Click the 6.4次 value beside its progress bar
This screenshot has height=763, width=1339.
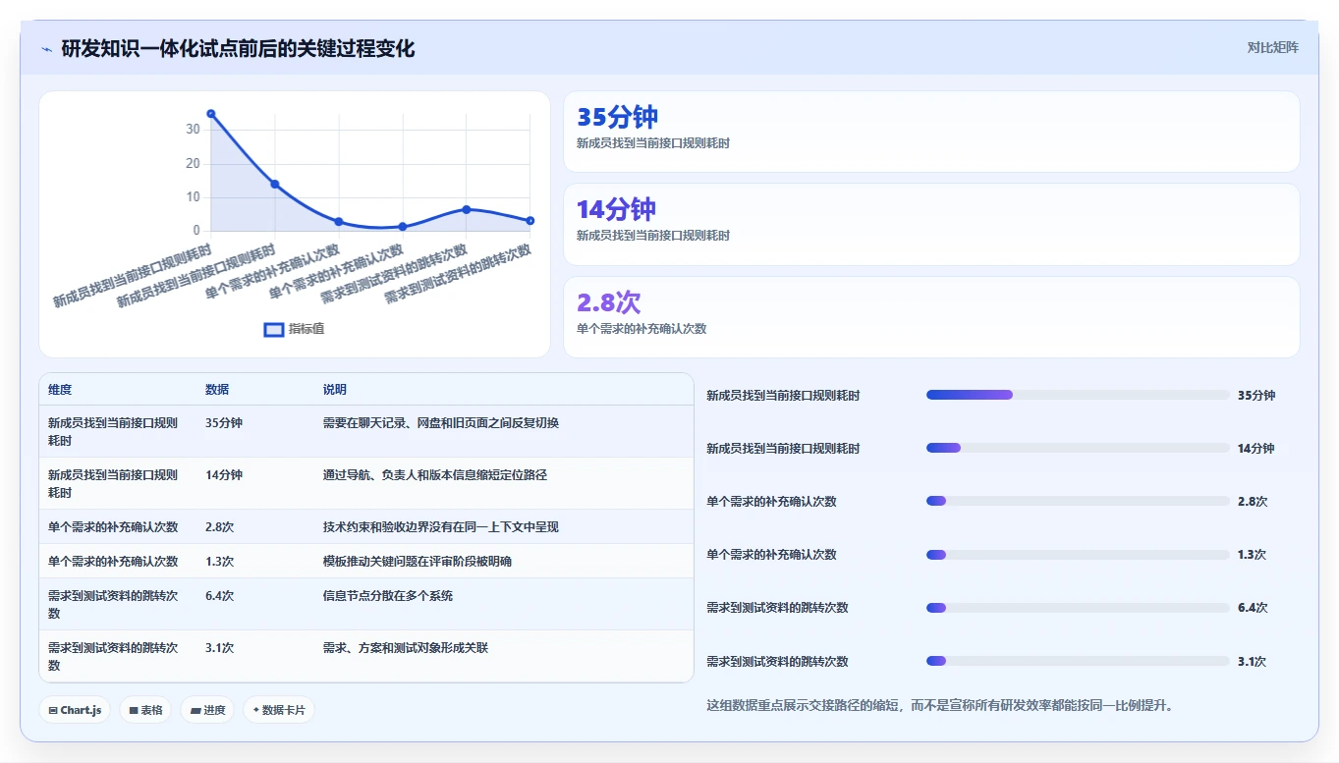click(x=1253, y=608)
